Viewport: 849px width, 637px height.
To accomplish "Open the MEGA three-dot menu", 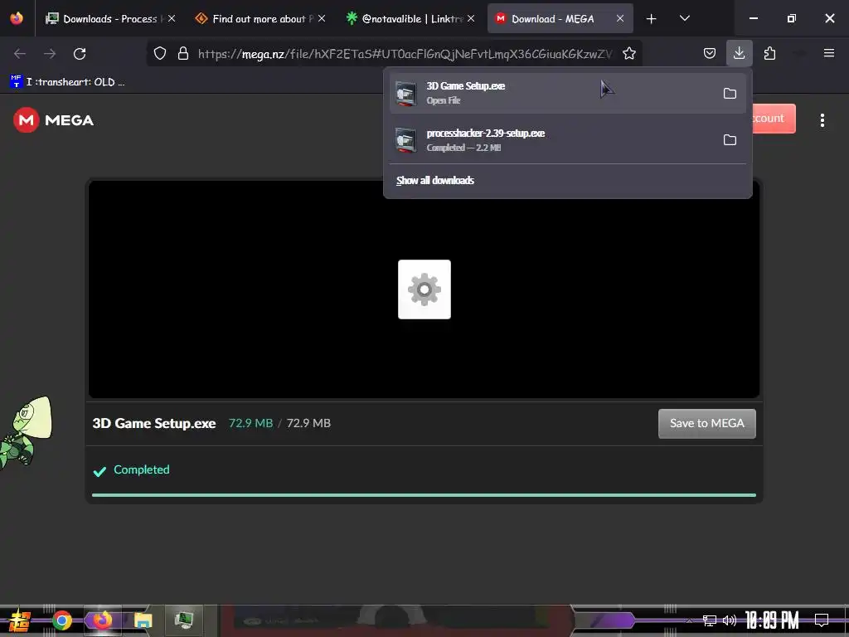I will [822, 120].
